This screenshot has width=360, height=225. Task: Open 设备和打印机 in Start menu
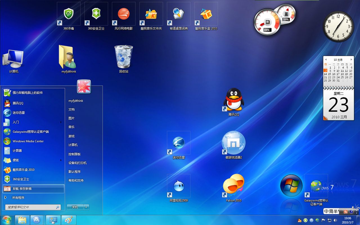click(77, 163)
